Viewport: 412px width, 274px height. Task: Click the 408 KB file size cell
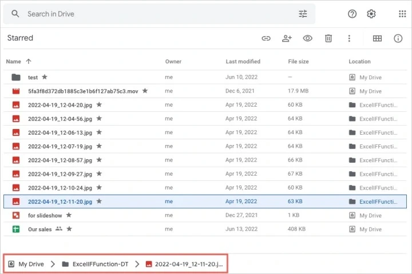coord(296,229)
